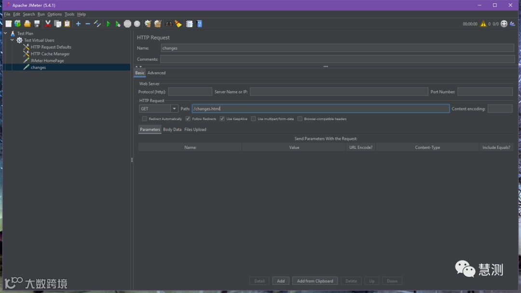Select the Parameters tab
The width and height of the screenshot is (521, 293).
point(150,130)
